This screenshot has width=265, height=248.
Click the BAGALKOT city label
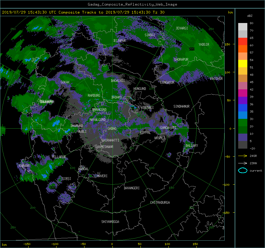[118, 81]
